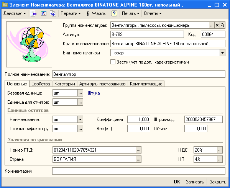
Task: Click the copy element toolbar icon
Action: (53, 13)
